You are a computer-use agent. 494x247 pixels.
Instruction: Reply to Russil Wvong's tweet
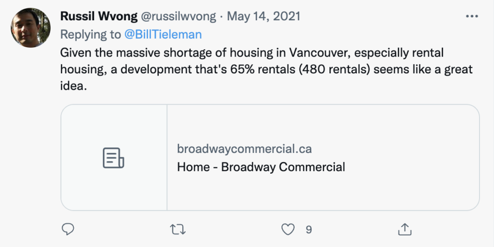click(68, 229)
